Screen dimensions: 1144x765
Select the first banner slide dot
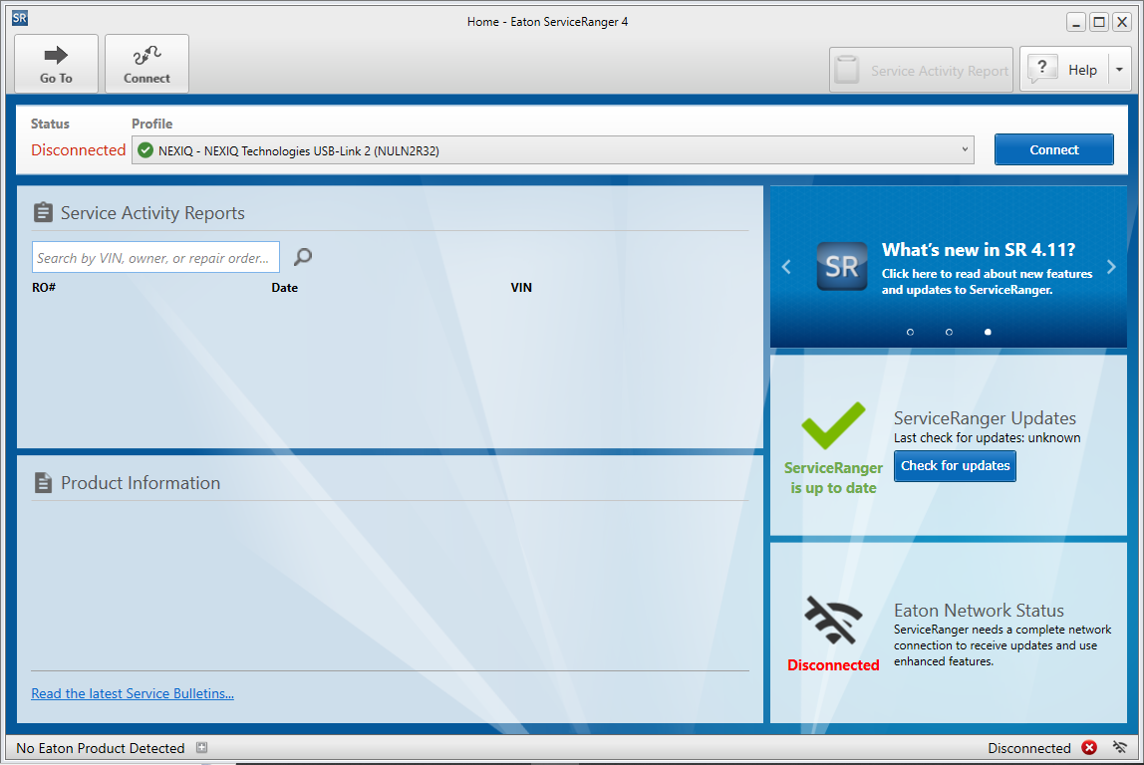coord(910,332)
